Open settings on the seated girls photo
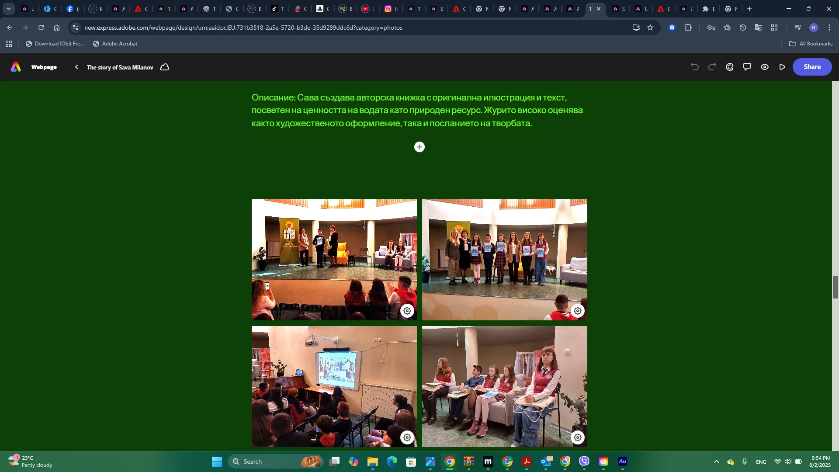The image size is (839, 472). (x=578, y=437)
